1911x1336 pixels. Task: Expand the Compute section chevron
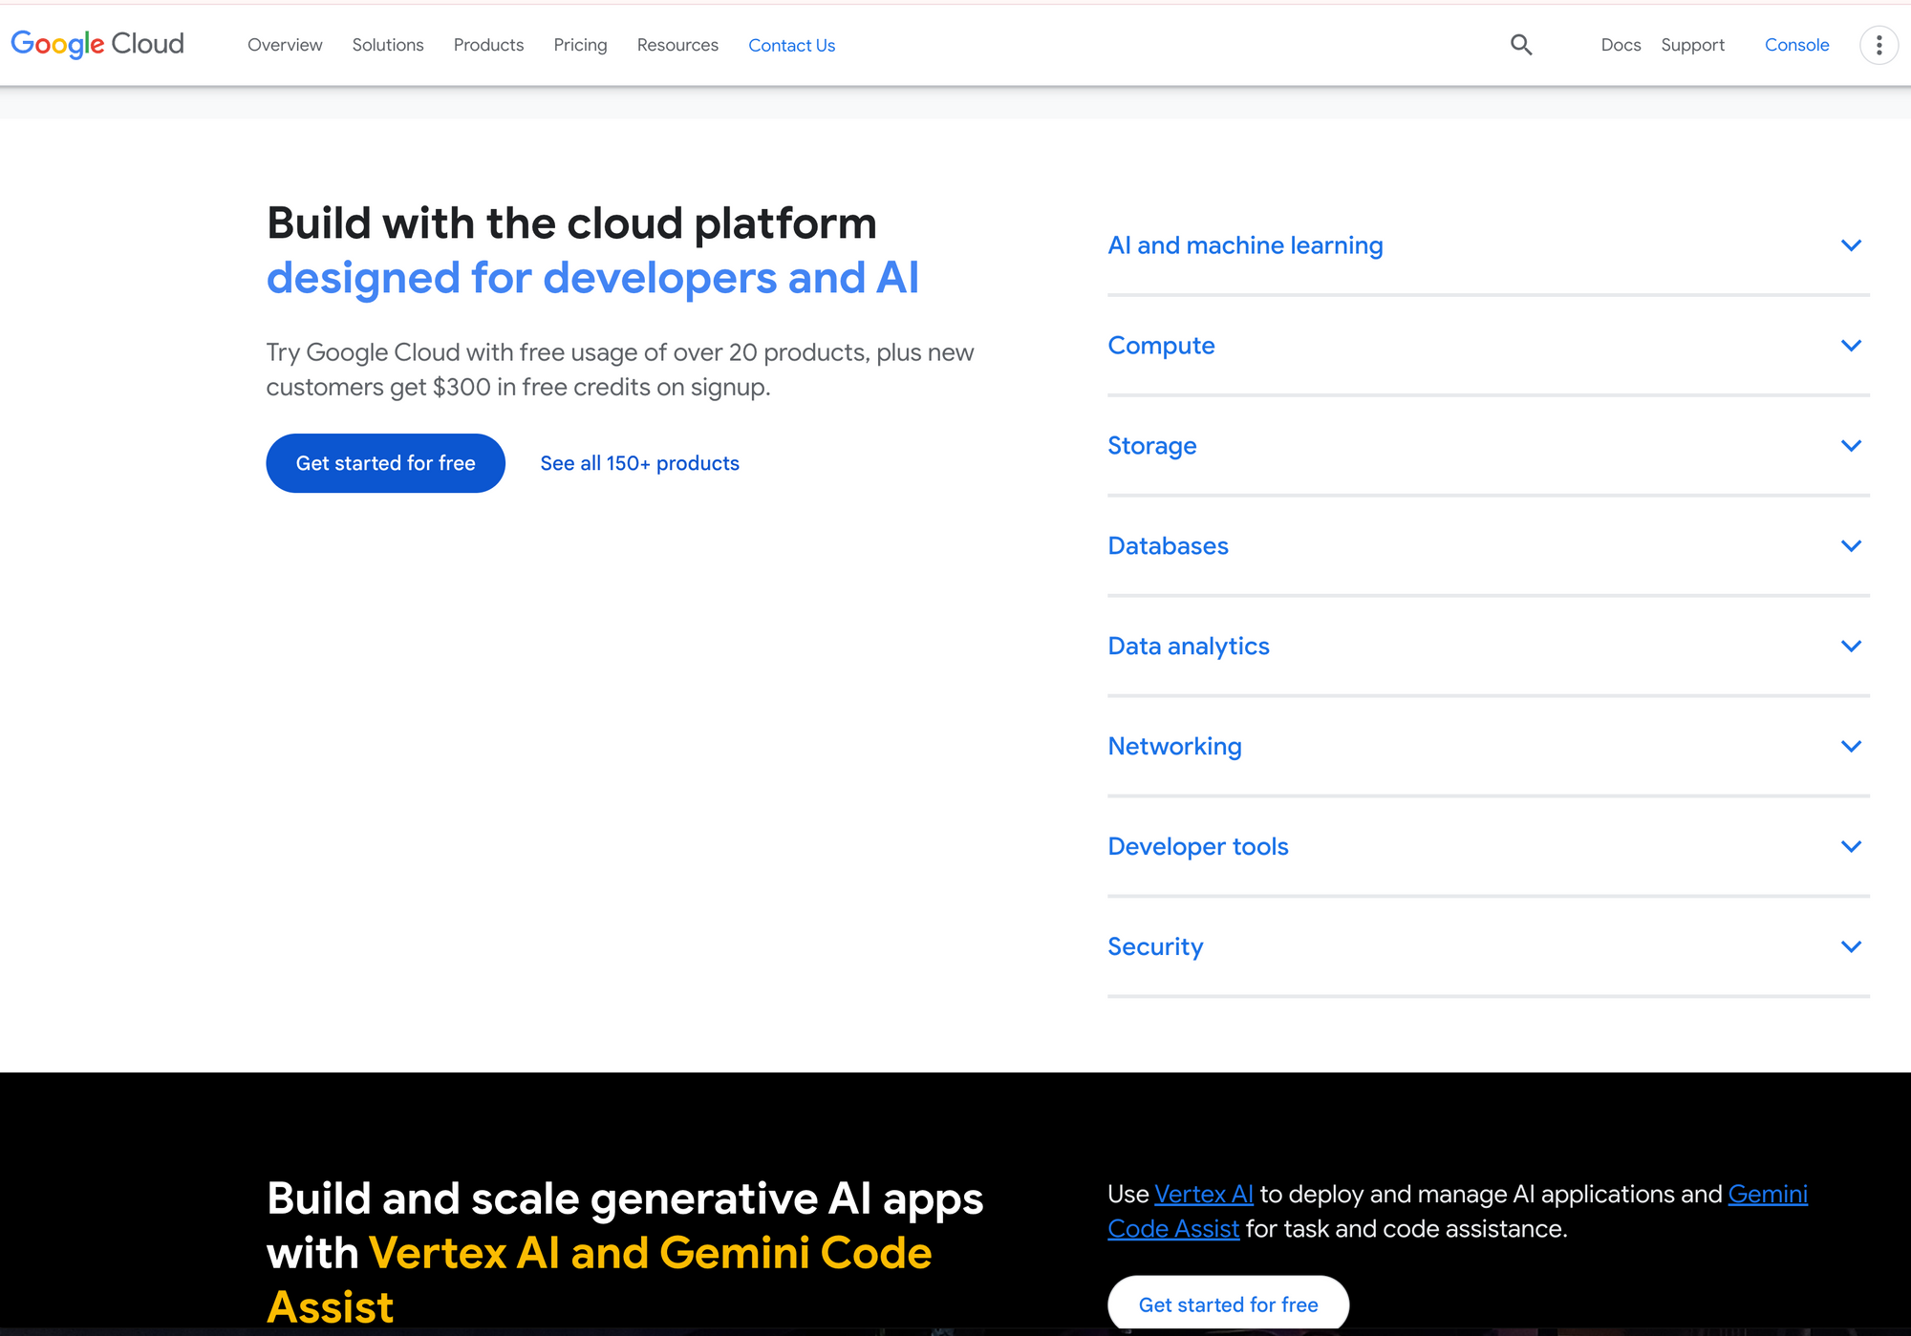tap(1851, 346)
